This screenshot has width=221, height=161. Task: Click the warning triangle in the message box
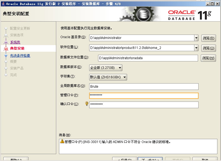pyautogui.click(x=62, y=141)
